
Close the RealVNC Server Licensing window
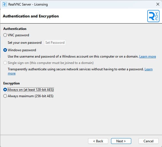click(x=158, y=4)
